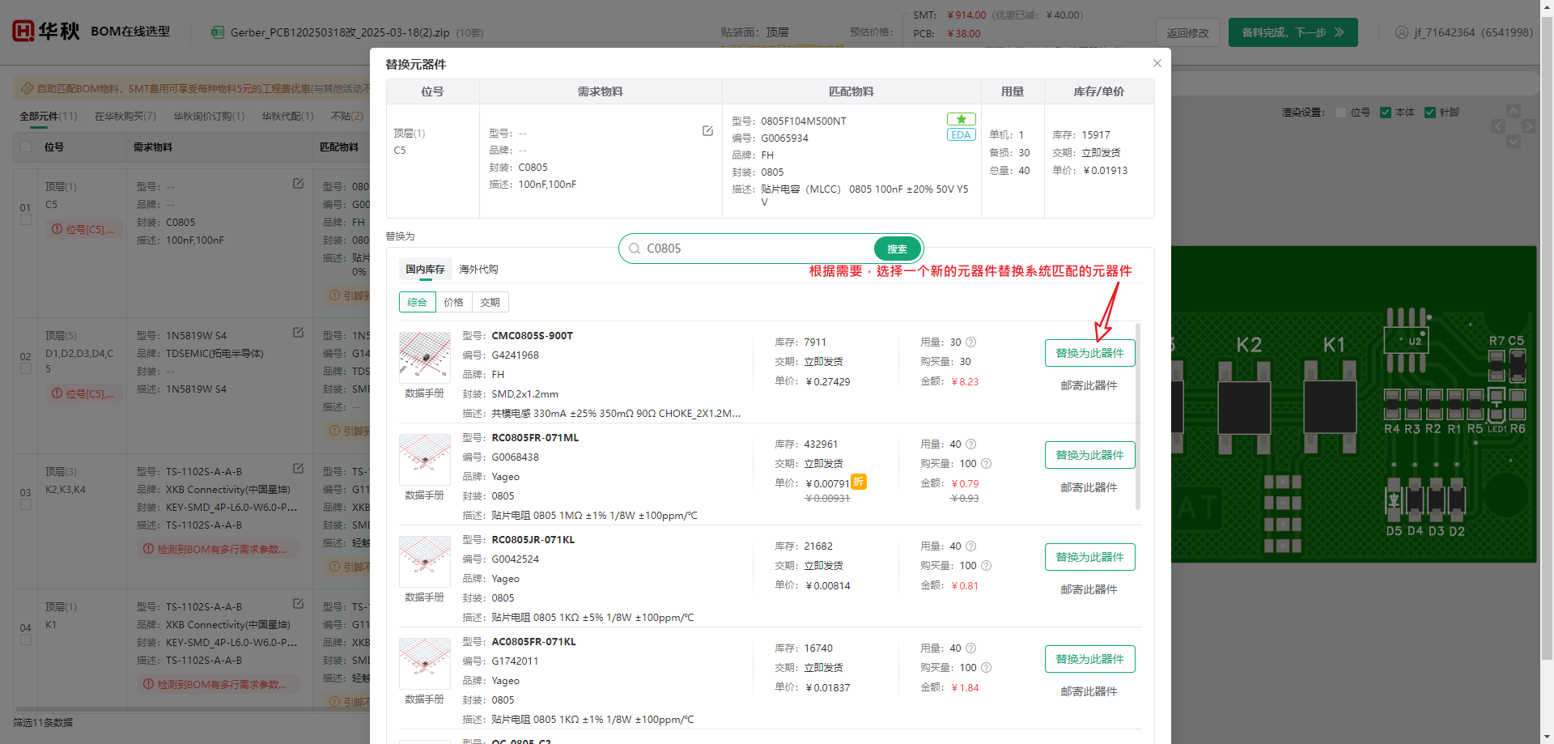Click the PCB view up arrow
1554x744 pixels.
coord(1514,111)
